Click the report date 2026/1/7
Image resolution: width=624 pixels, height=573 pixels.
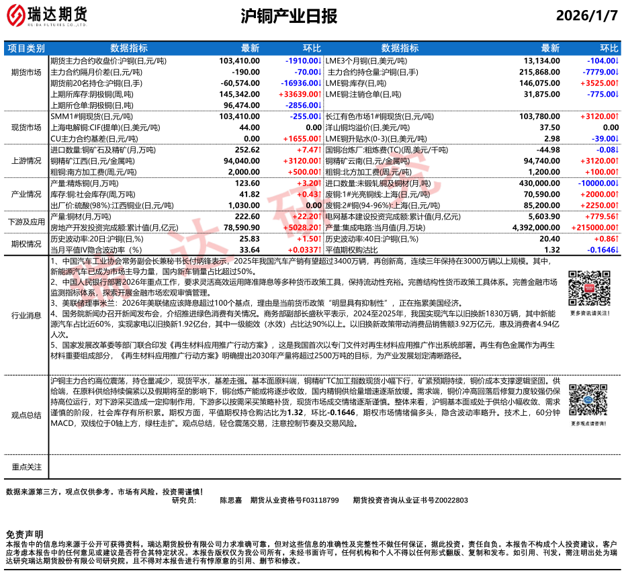coord(586,16)
